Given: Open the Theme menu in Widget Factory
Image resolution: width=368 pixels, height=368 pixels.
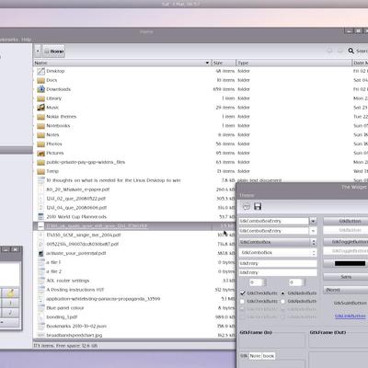Looking at the screenshot, I should coord(247,195).
